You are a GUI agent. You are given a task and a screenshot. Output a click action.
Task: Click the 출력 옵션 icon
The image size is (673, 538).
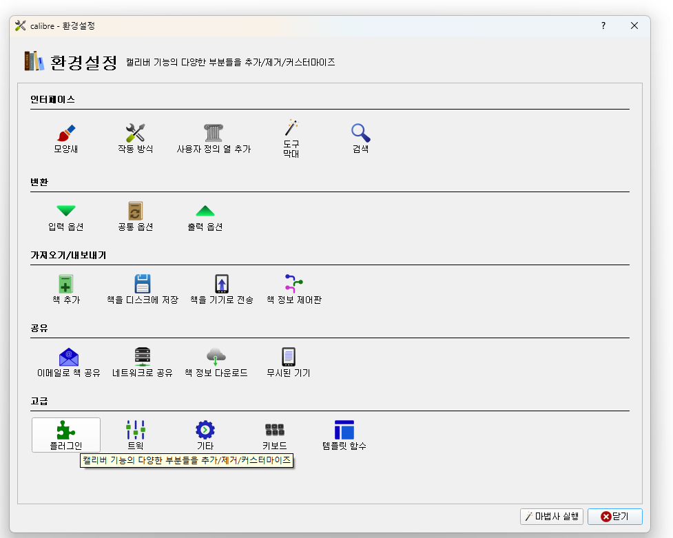click(204, 216)
